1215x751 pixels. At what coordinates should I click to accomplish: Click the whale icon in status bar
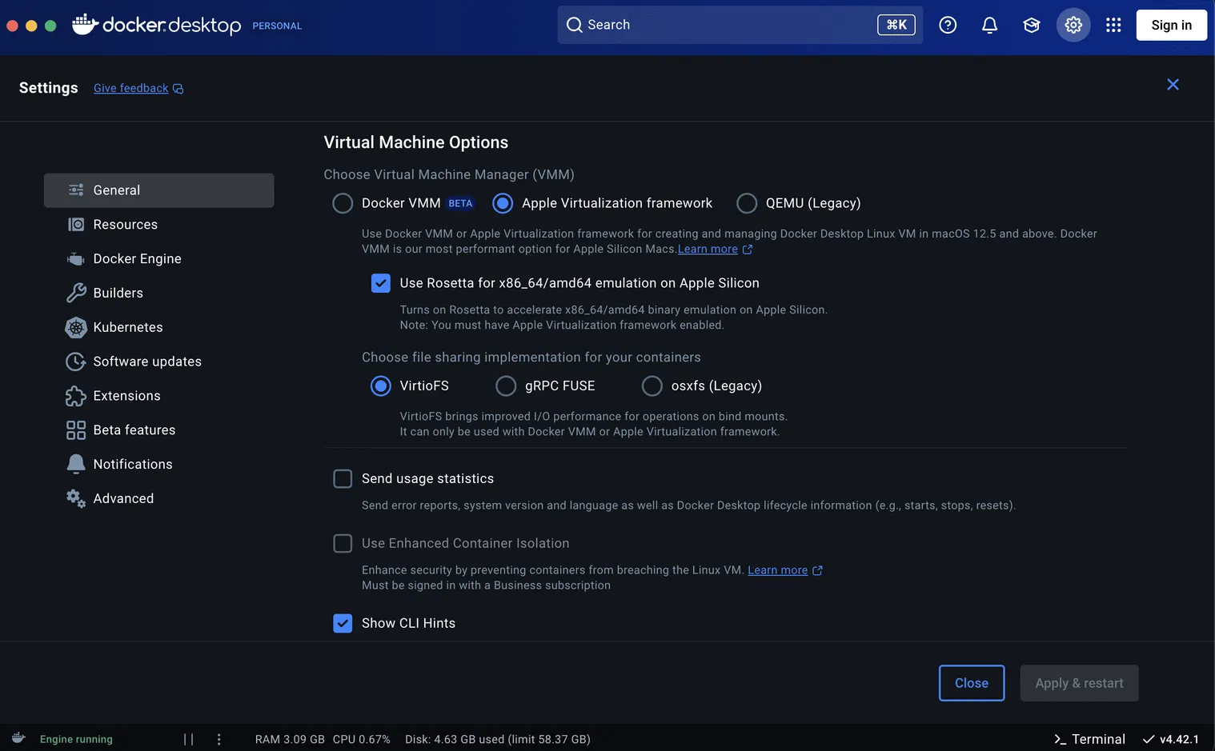pos(18,737)
